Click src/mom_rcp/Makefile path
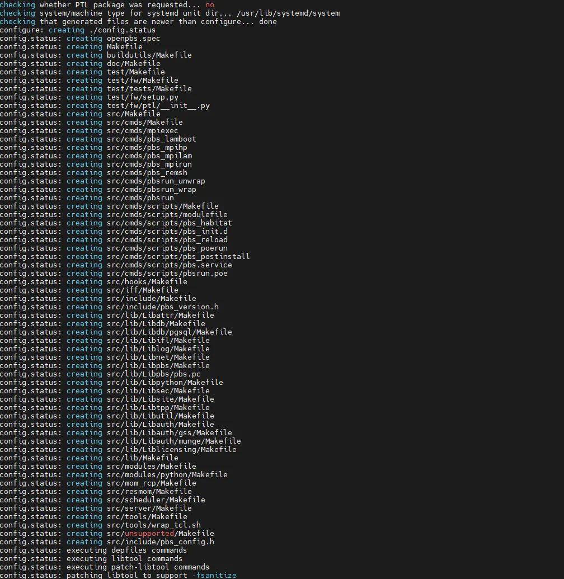 [x=152, y=483]
